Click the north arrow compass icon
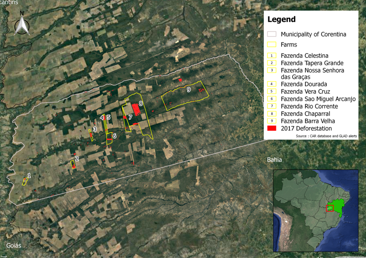 point(21,25)
